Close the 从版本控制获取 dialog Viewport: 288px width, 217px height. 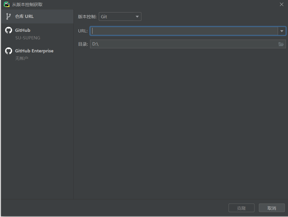(x=282, y=4)
